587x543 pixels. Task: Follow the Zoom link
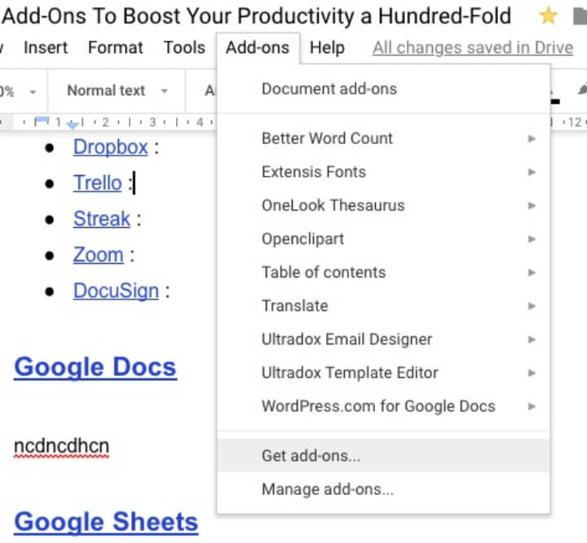click(x=98, y=255)
